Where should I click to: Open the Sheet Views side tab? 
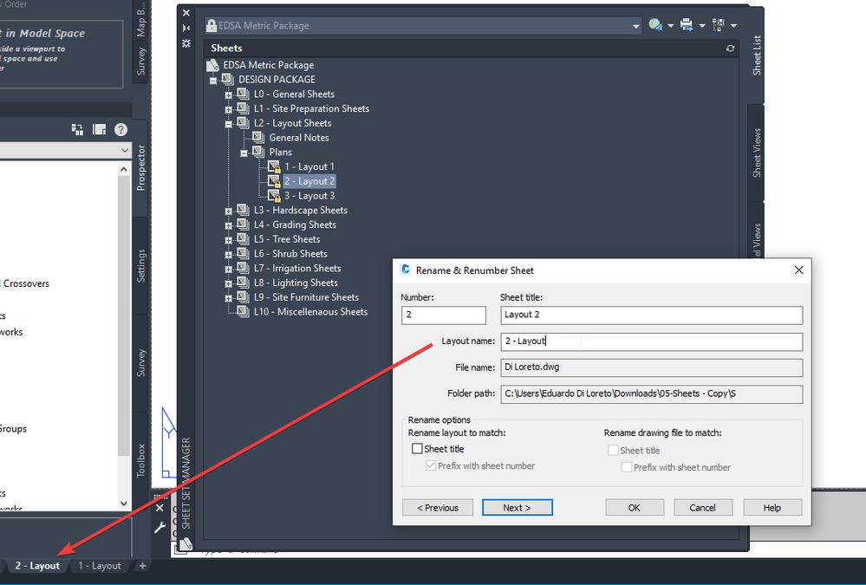pyautogui.click(x=757, y=153)
